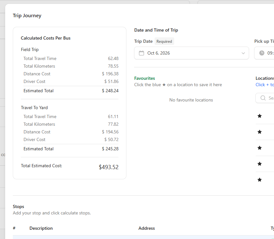Click the Required badge beside Trip Date
This screenshot has width=274, height=239.
click(x=164, y=41)
